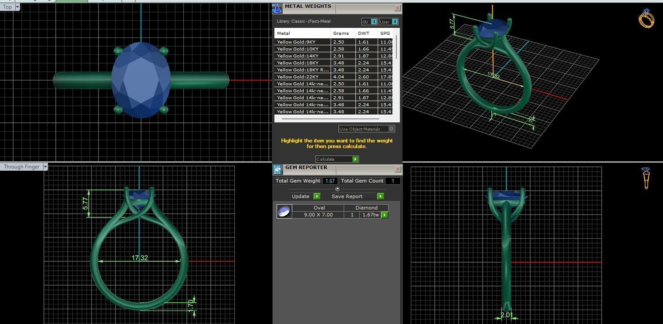Click the orange ring icon in perspective viewport
663x324 pixels.
[x=646, y=19]
